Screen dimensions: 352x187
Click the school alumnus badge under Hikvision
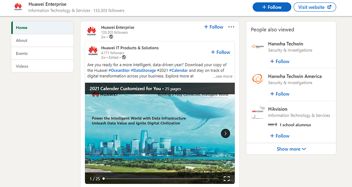tap(272, 125)
